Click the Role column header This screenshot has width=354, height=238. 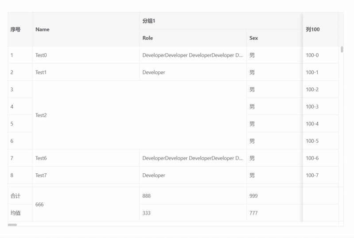click(193, 38)
